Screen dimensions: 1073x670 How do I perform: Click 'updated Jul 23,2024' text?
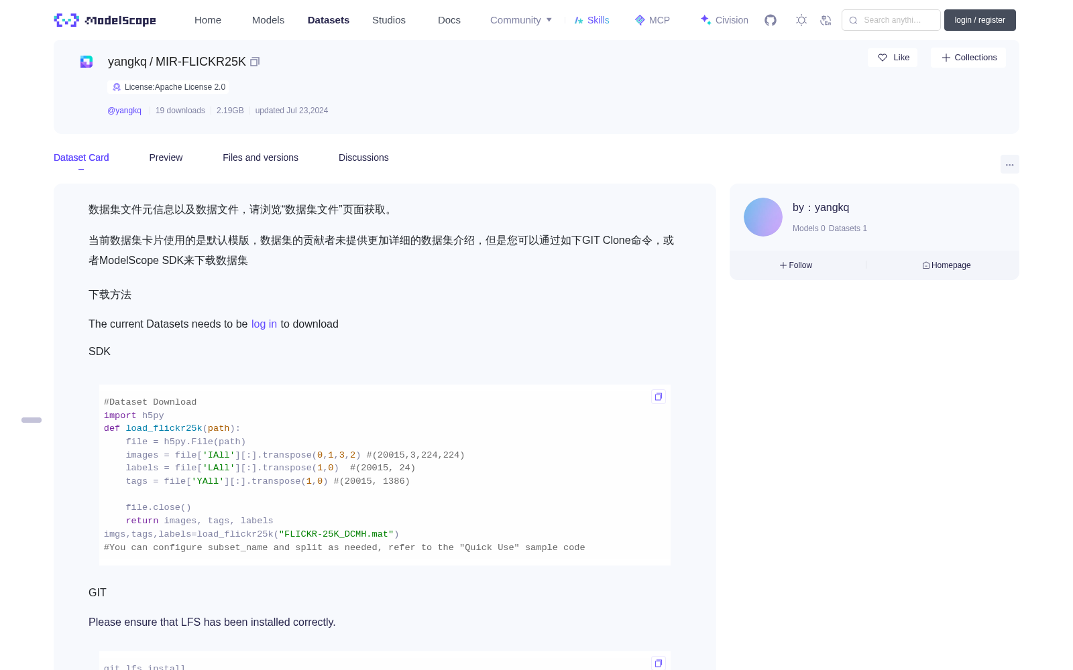point(292,111)
